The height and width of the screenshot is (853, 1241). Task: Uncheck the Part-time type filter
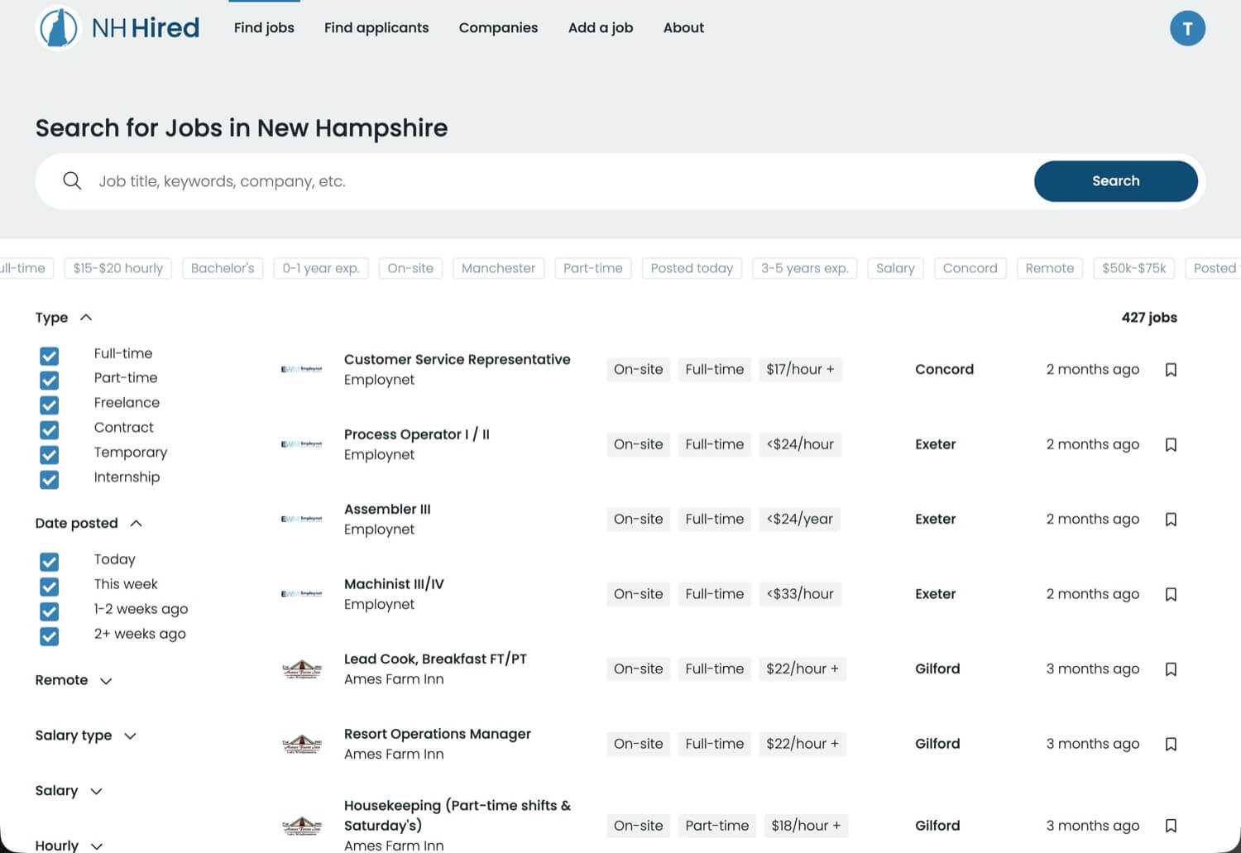click(x=50, y=381)
